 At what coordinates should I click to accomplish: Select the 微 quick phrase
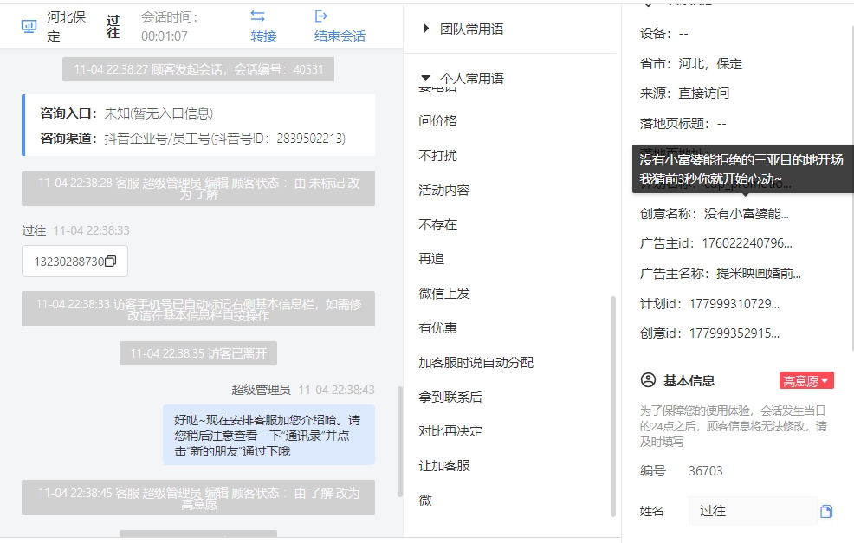tap(425, 500)
